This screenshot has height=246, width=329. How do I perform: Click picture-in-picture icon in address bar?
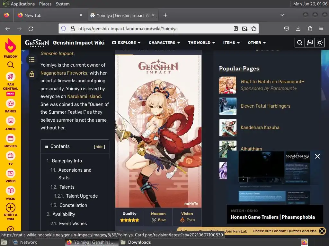pyautogui.click(x=245, y=29)
